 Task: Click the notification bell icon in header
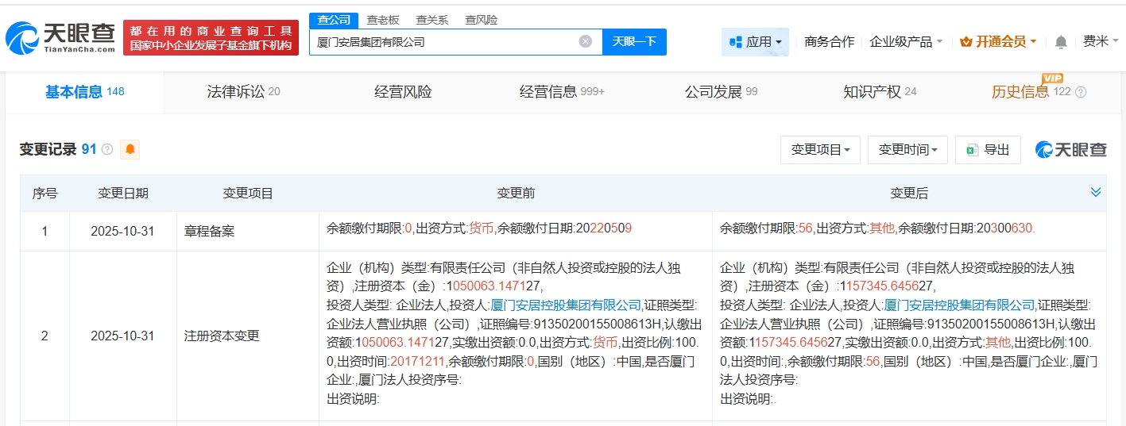pos(1061,42)
